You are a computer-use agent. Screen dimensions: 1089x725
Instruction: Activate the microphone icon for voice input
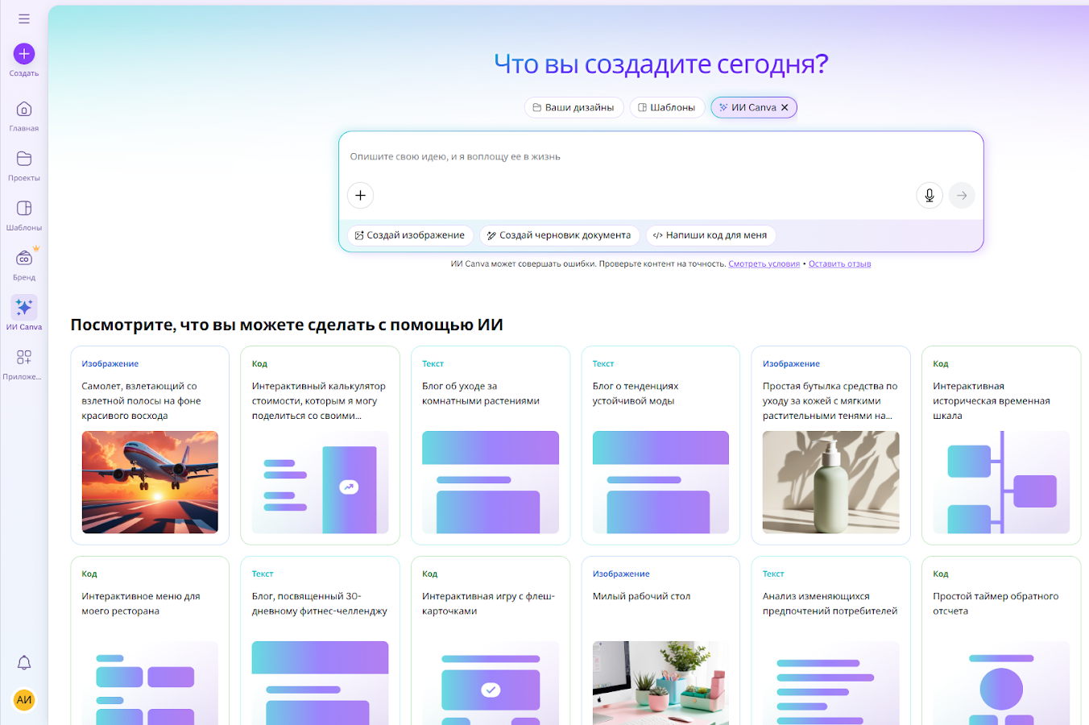[x=929, y=195]
